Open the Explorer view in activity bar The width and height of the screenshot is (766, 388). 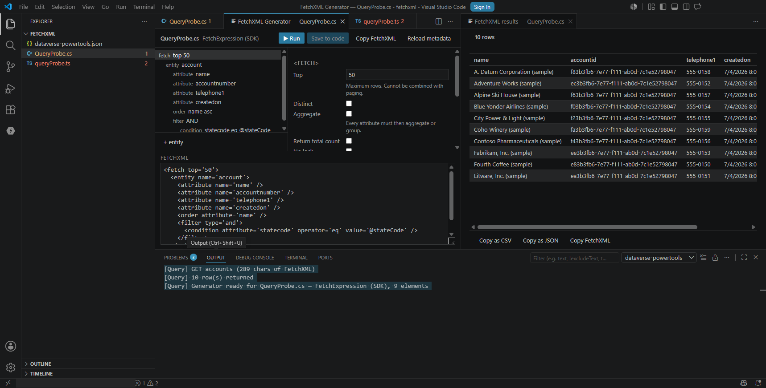pyautogui.click(x=10, y=24)
